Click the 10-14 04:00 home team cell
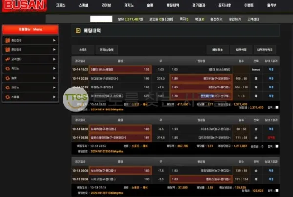 (x=120, y=129)
